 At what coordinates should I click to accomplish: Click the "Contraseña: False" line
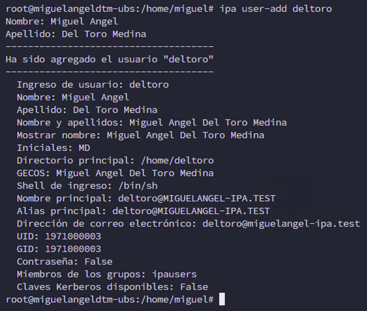65,261
